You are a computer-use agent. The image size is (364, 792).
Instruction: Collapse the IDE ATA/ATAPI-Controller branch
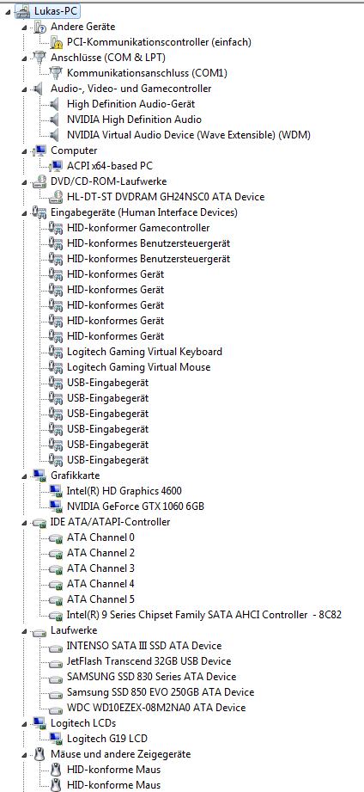click(x=24, y=522)
